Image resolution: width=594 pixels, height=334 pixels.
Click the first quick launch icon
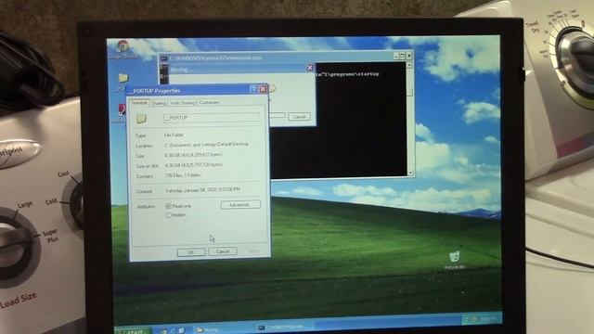(x=163, y=331)
